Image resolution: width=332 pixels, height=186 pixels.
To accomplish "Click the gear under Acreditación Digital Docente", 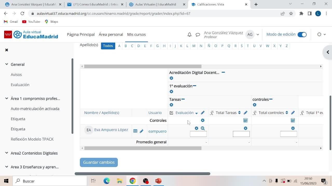I will pyautogui.click(x=171, y=78).
